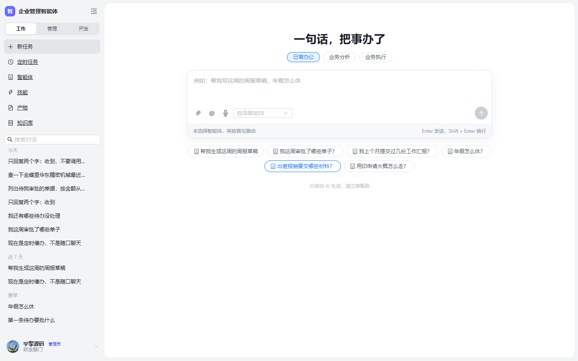The width and height of the screenshot is (578, 361).
Task: Open sidebar chat 帮我生成这周的周报草稿
Action: tap(52, 268)
